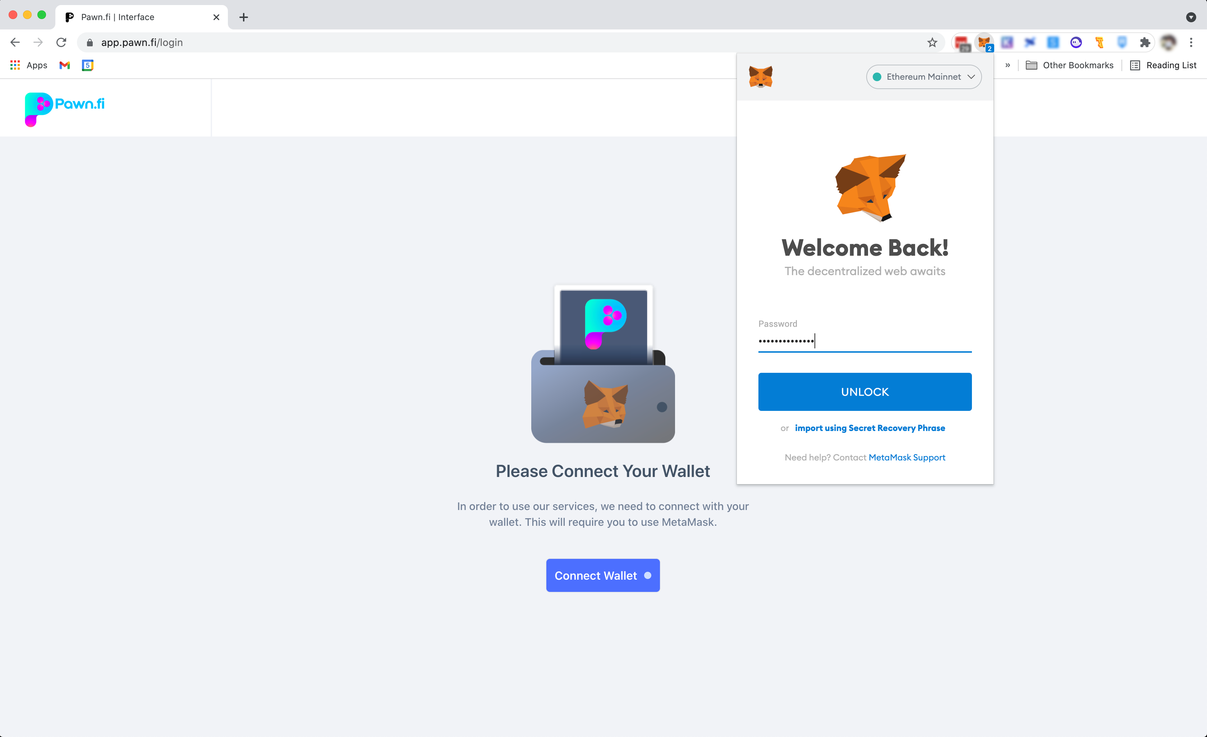
Task: Click the Pawn.fi logo in header
Action: coord(65,108)
